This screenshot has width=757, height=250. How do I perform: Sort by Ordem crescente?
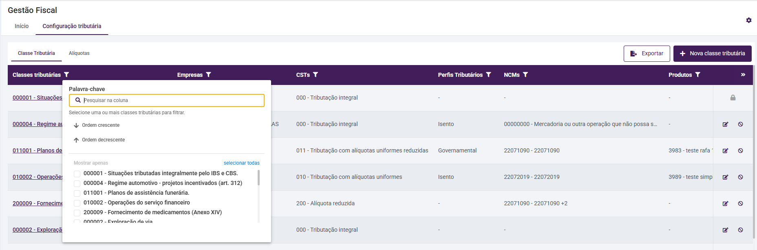[100, 125]
